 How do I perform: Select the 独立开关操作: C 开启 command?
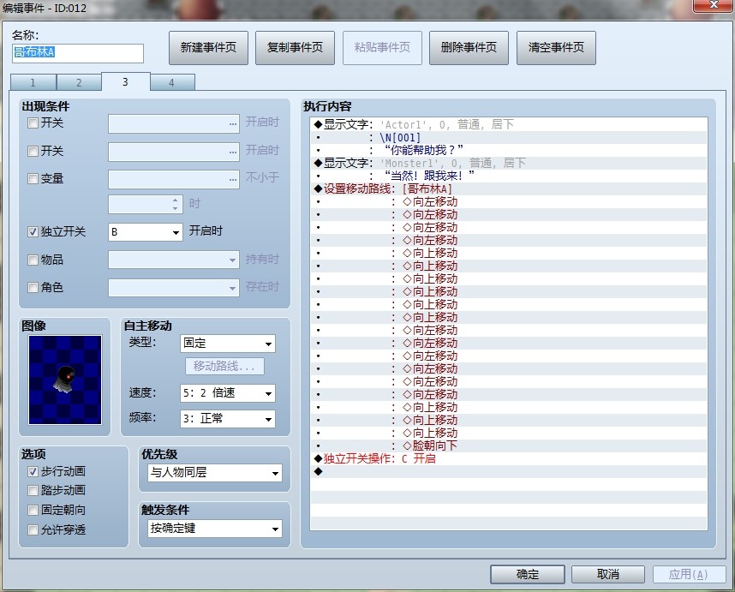509,458
